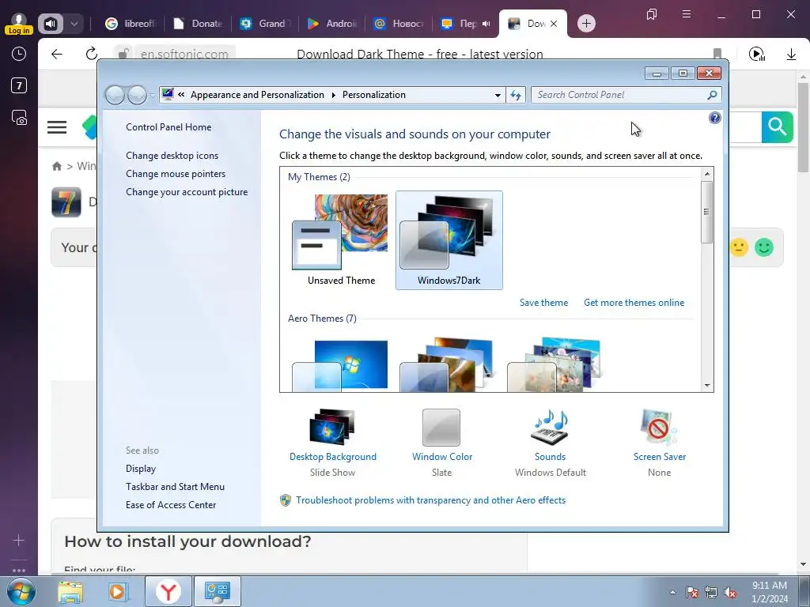Switch to the Grand browser tab

pos(267,24)
